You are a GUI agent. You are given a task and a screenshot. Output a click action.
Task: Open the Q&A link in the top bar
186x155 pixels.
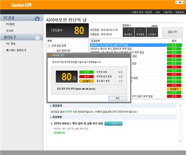tap(158, 12)
